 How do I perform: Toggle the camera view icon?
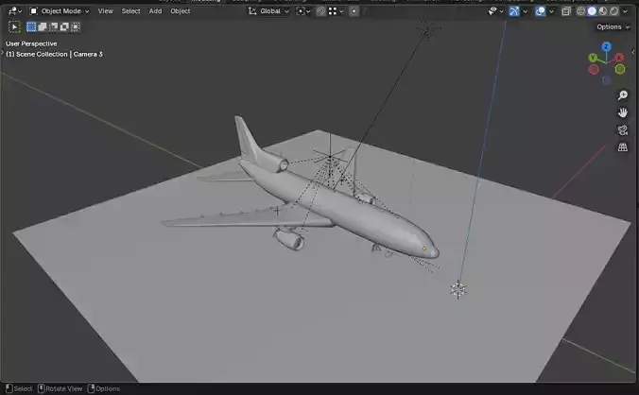click(x=622, y=130)
